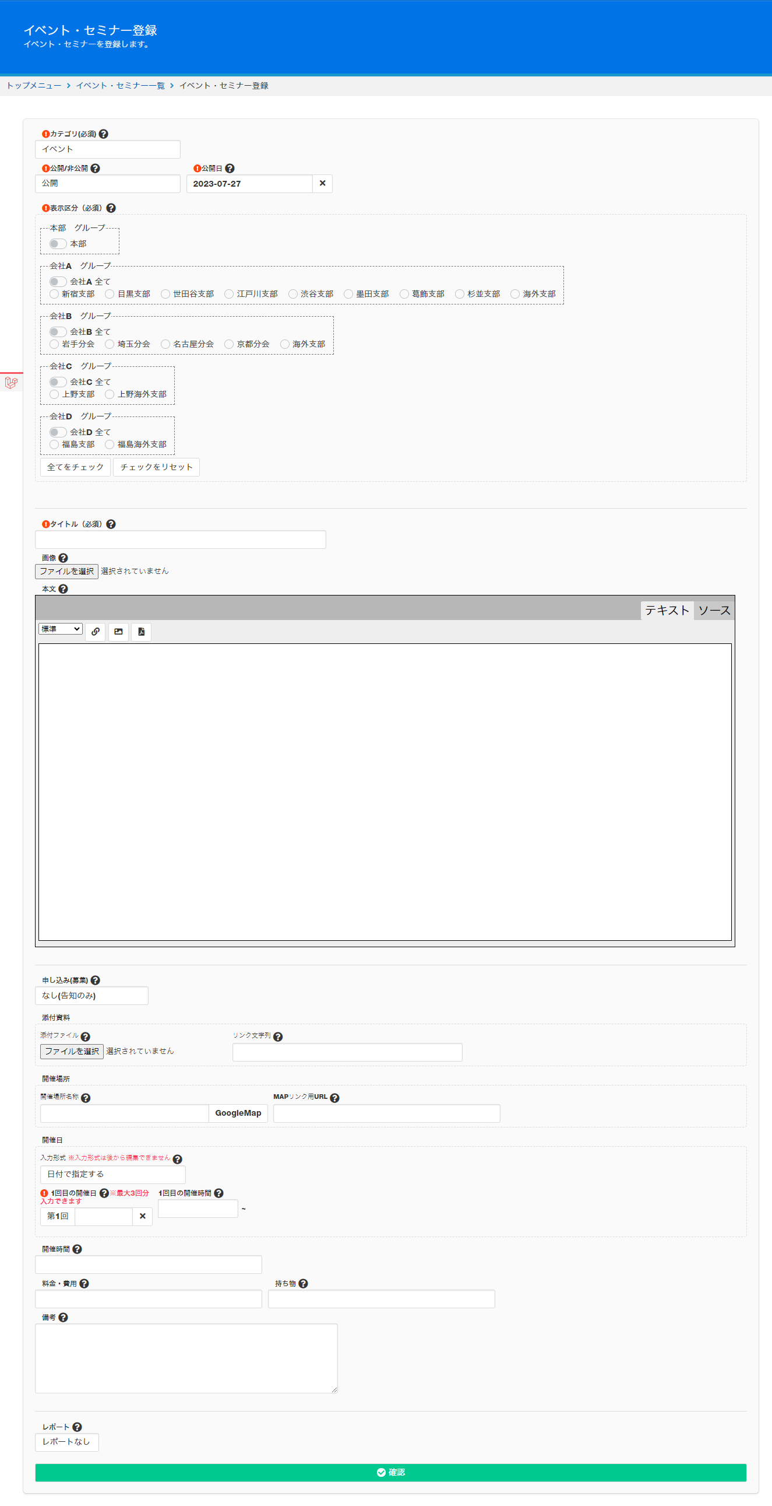The width and height of the screenshot is (772, 1506).
Task: Toggle the 本部 switch
Action: tap(58, 244)
